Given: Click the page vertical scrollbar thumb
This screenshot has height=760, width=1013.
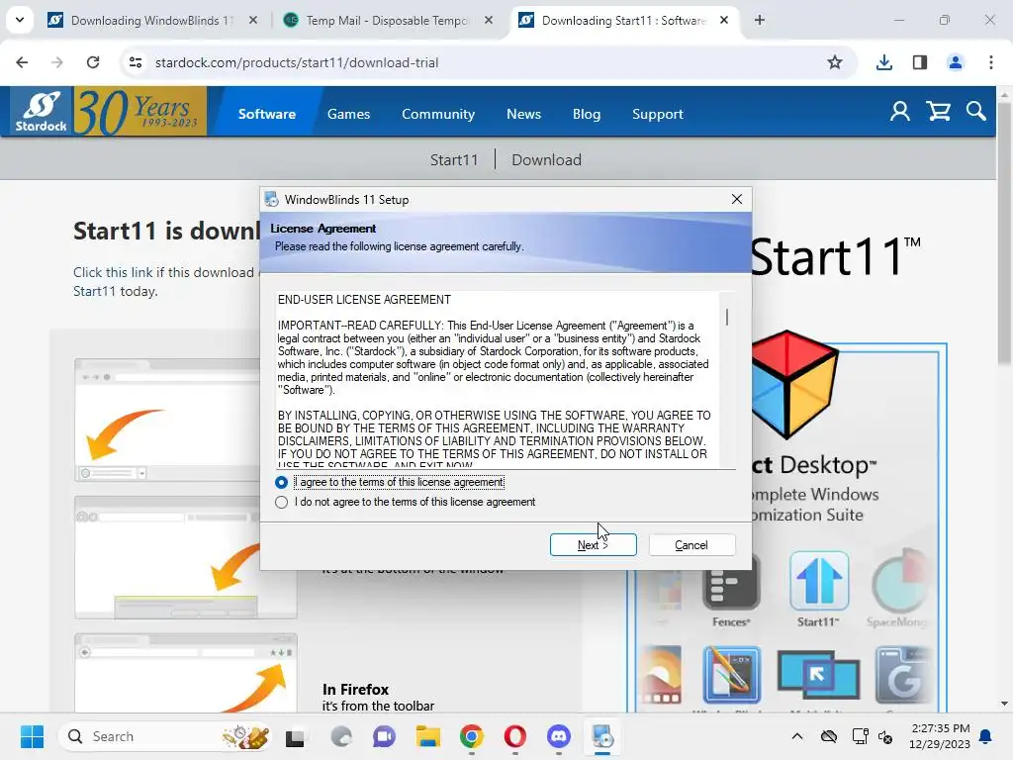Looking at the screenshot, I should pyautogui.click(x=1004, y=233).
